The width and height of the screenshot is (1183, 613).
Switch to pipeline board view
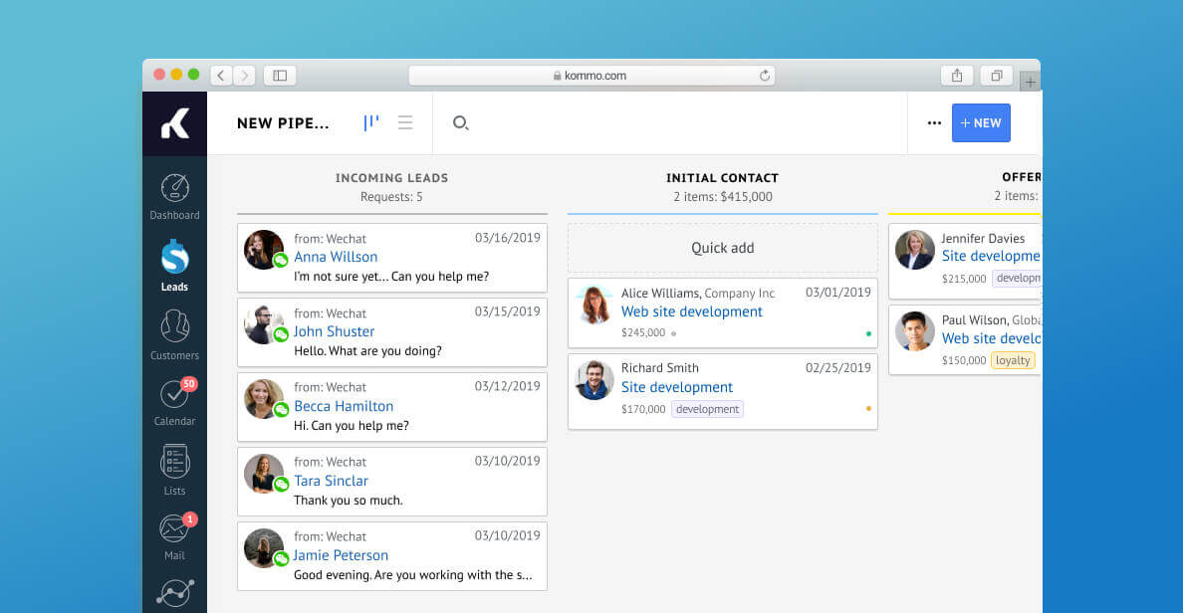coord(370,123)
